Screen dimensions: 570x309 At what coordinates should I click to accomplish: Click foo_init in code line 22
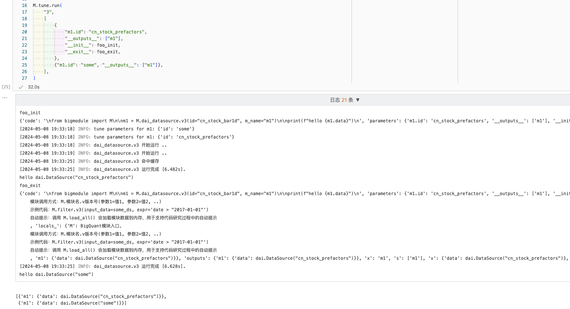pyautogui.click(x=107, y=45)
